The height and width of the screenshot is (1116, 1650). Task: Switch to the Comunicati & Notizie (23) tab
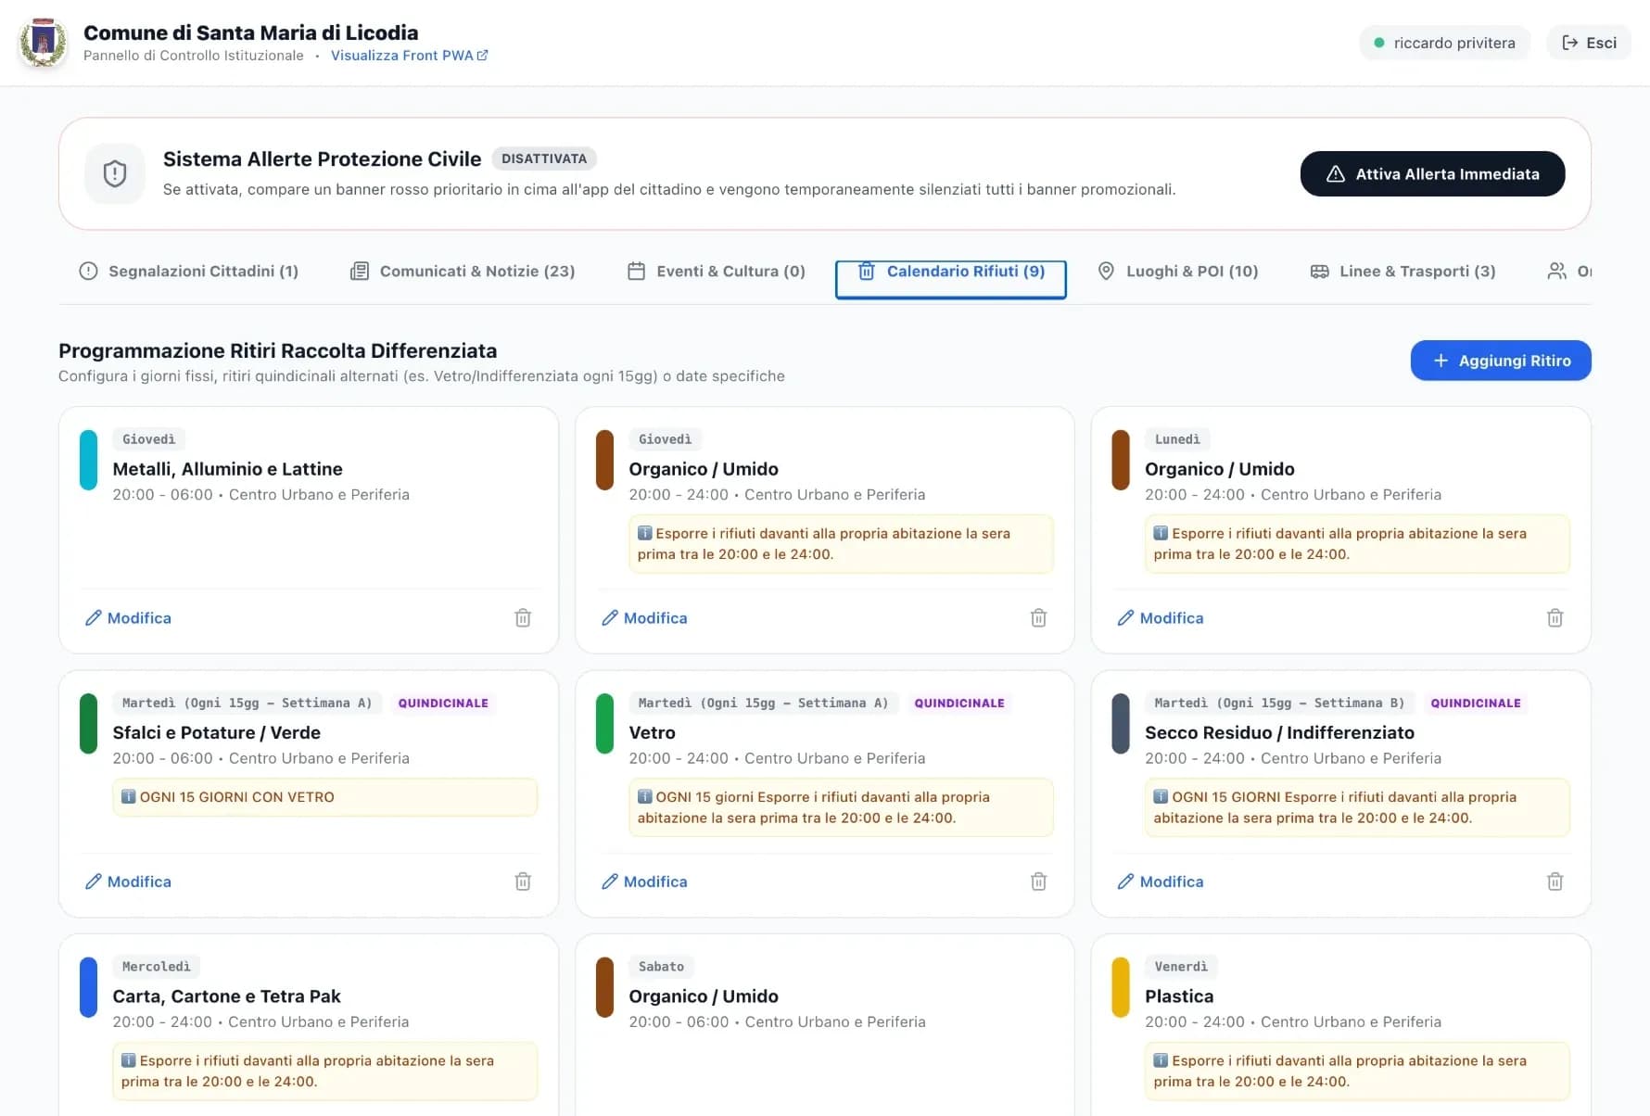pos(463,272)
